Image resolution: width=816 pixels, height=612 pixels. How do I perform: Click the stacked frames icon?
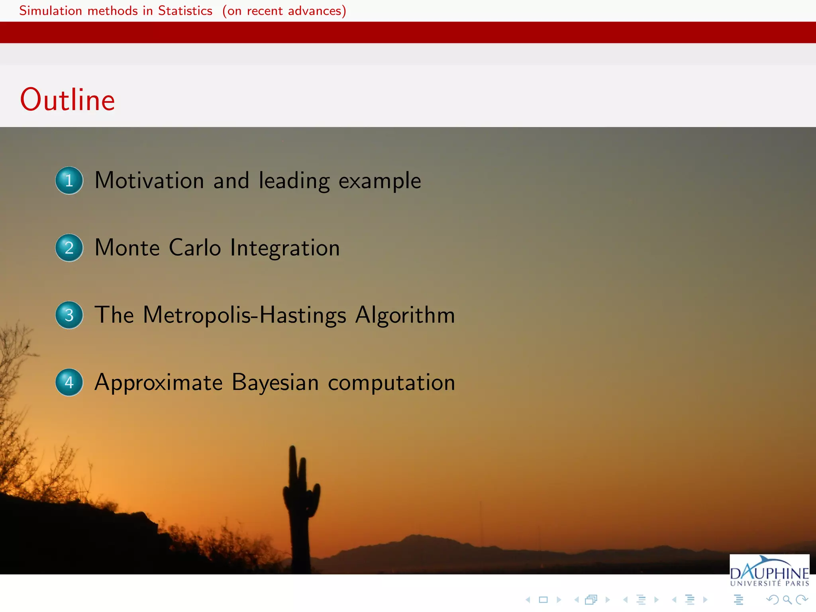coord(591,600)
